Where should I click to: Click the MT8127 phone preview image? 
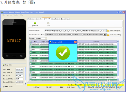point(14,39)
